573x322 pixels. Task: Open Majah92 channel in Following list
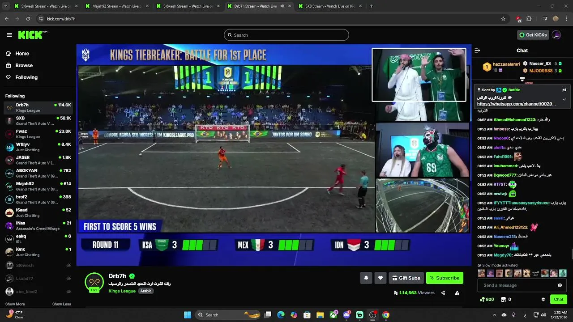(x=38, y=186)
